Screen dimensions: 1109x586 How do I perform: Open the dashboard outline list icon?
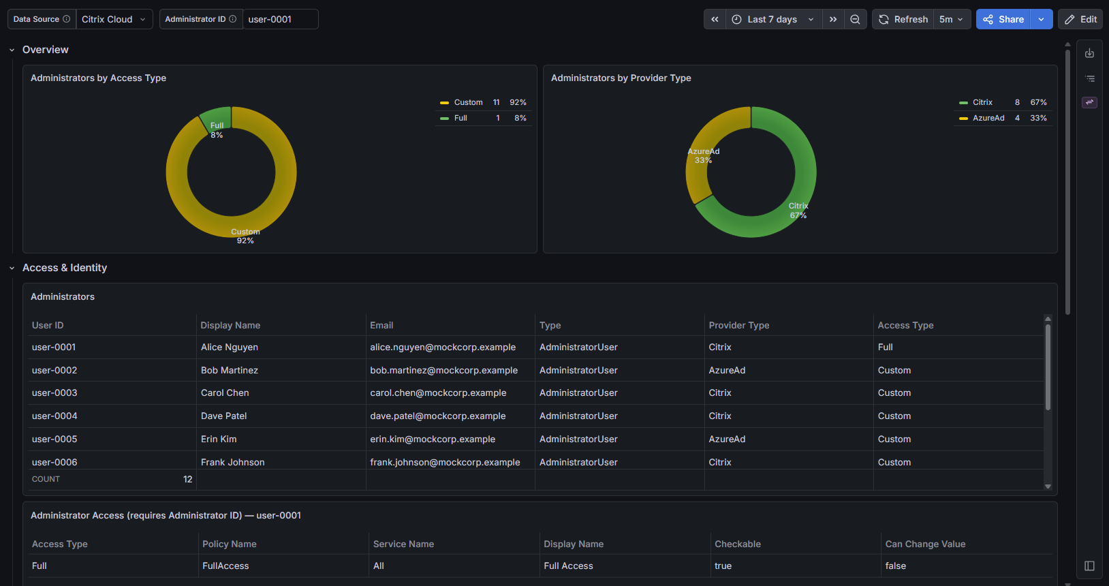click(1089, 78)
